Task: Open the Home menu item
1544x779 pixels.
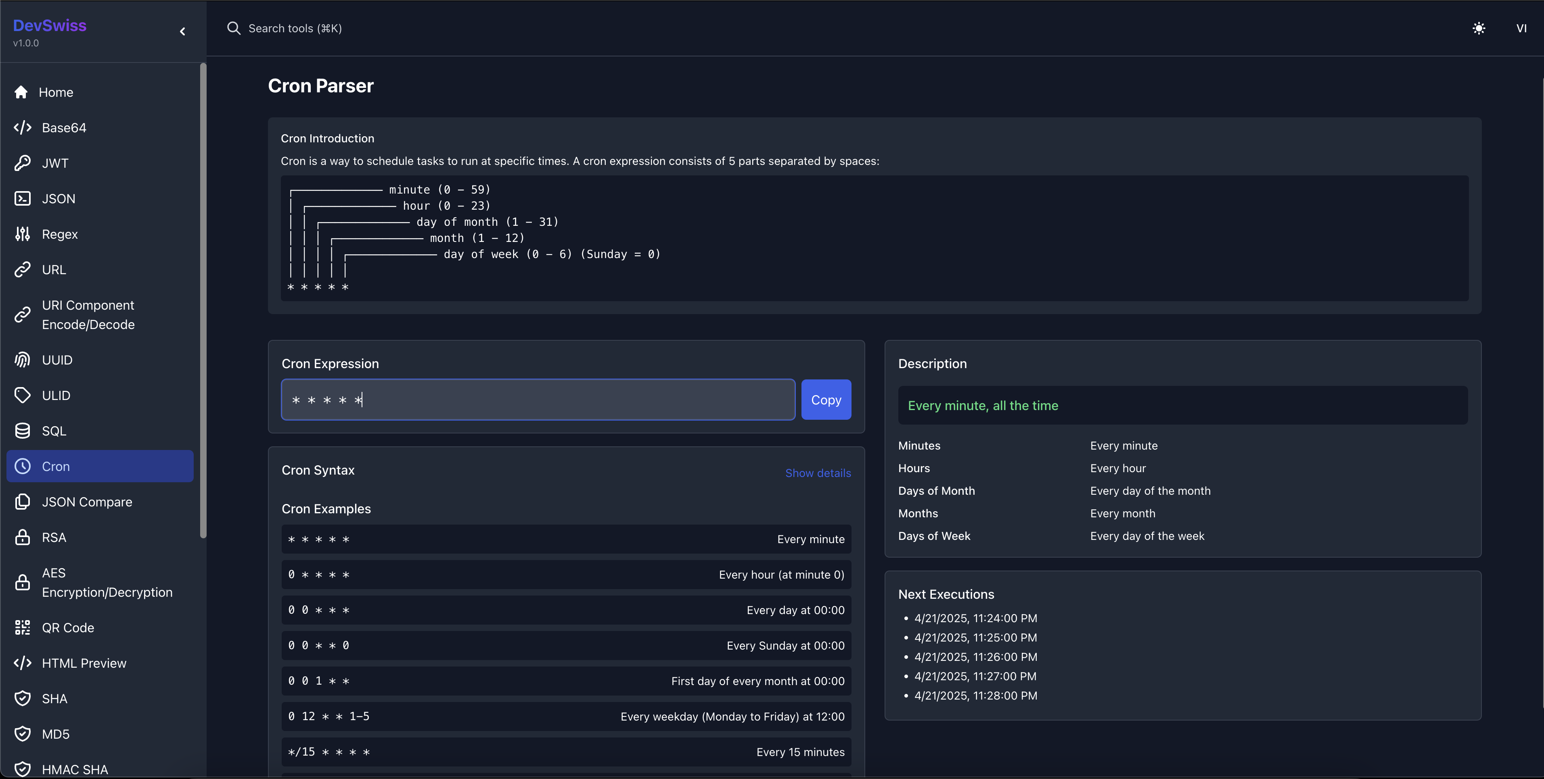Action: point(100,92)
